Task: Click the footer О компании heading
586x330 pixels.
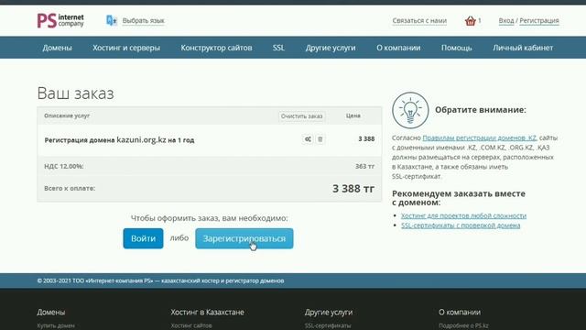Action: coord(460,312)
